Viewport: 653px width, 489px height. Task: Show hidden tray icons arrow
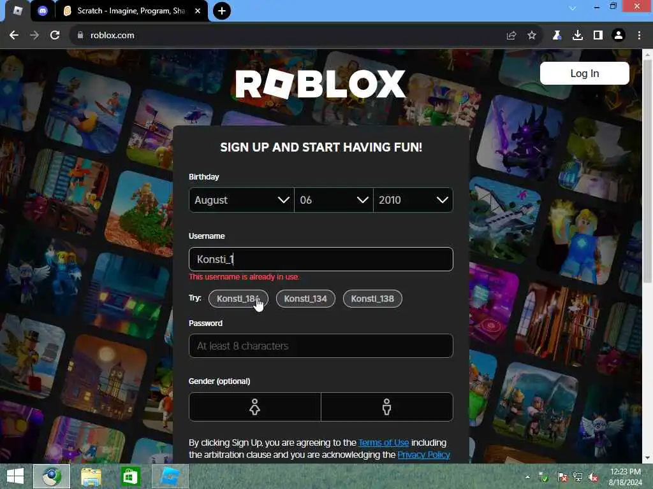coord(527,476)
